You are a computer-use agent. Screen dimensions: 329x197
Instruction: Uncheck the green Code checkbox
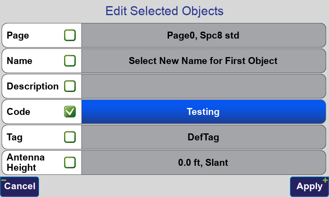tap(70, 112)
